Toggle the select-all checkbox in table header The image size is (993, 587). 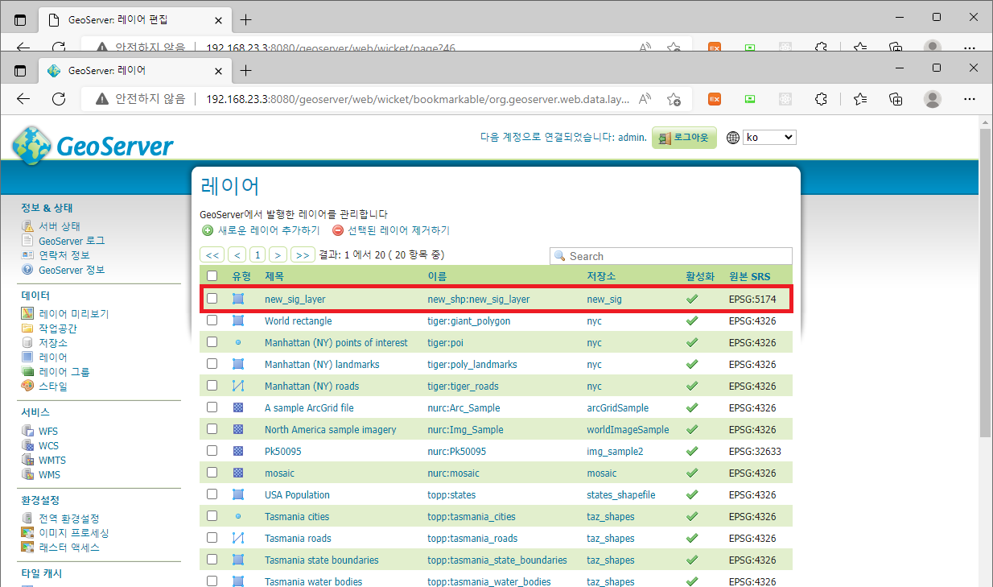tap(212, 276)
